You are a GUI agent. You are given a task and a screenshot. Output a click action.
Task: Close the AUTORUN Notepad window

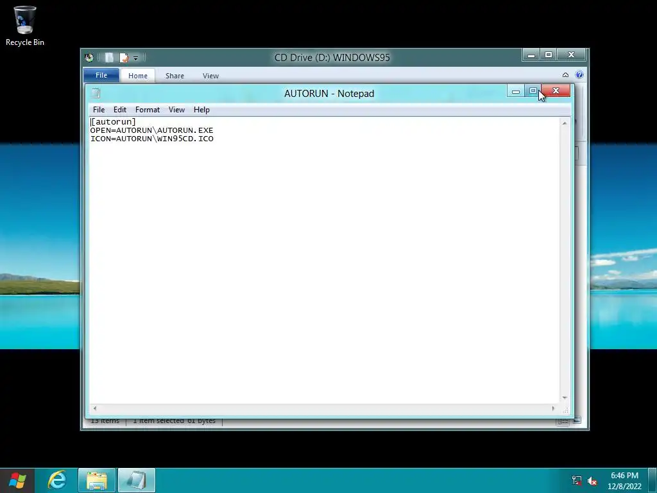click(x=556, y=91)
